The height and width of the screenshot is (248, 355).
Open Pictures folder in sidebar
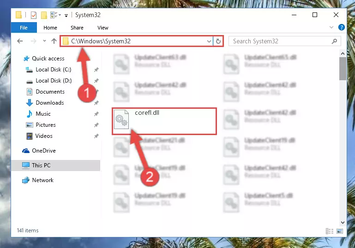point(46,125)
